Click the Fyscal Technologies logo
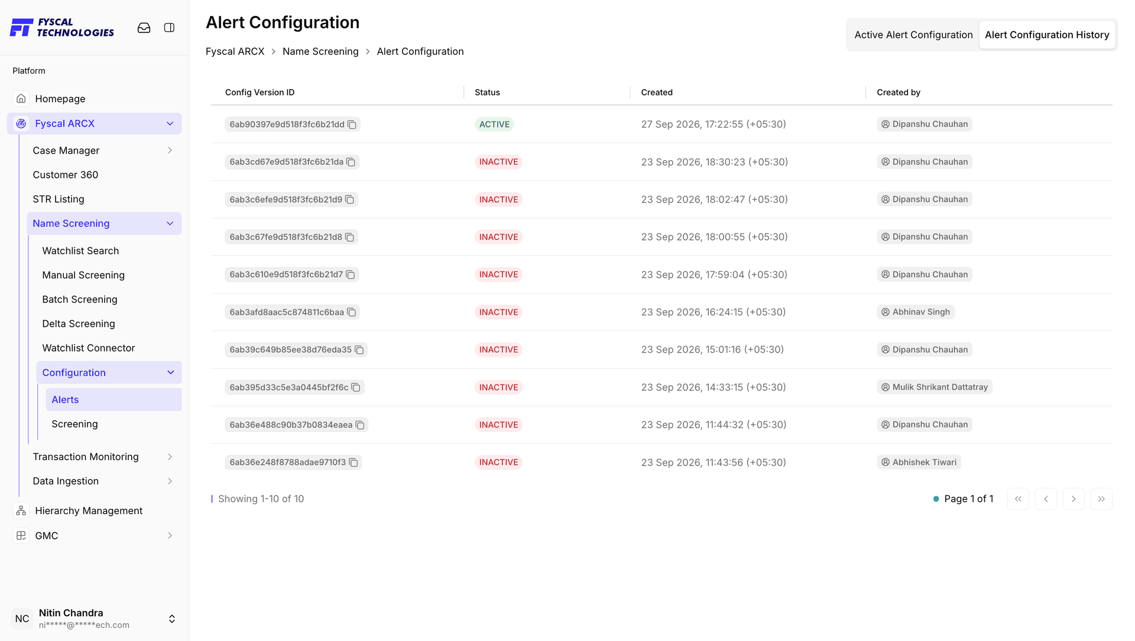This screenshot has height=641, width=1135. (x=62, y=28)
